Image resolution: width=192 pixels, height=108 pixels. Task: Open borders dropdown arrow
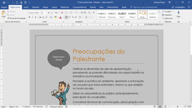point(93,17)
